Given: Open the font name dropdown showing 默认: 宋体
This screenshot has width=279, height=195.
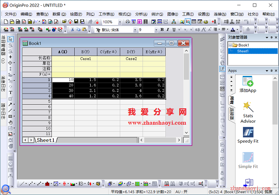Looking at the screenshot, I should 135,30.
